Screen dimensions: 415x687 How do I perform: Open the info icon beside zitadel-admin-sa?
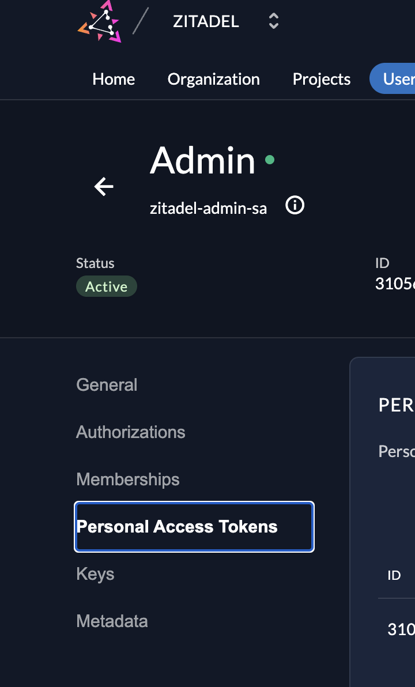pos(295,205)
